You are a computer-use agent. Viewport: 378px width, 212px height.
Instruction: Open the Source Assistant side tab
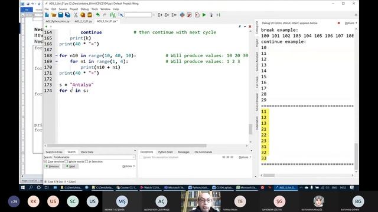coord(257,62)
